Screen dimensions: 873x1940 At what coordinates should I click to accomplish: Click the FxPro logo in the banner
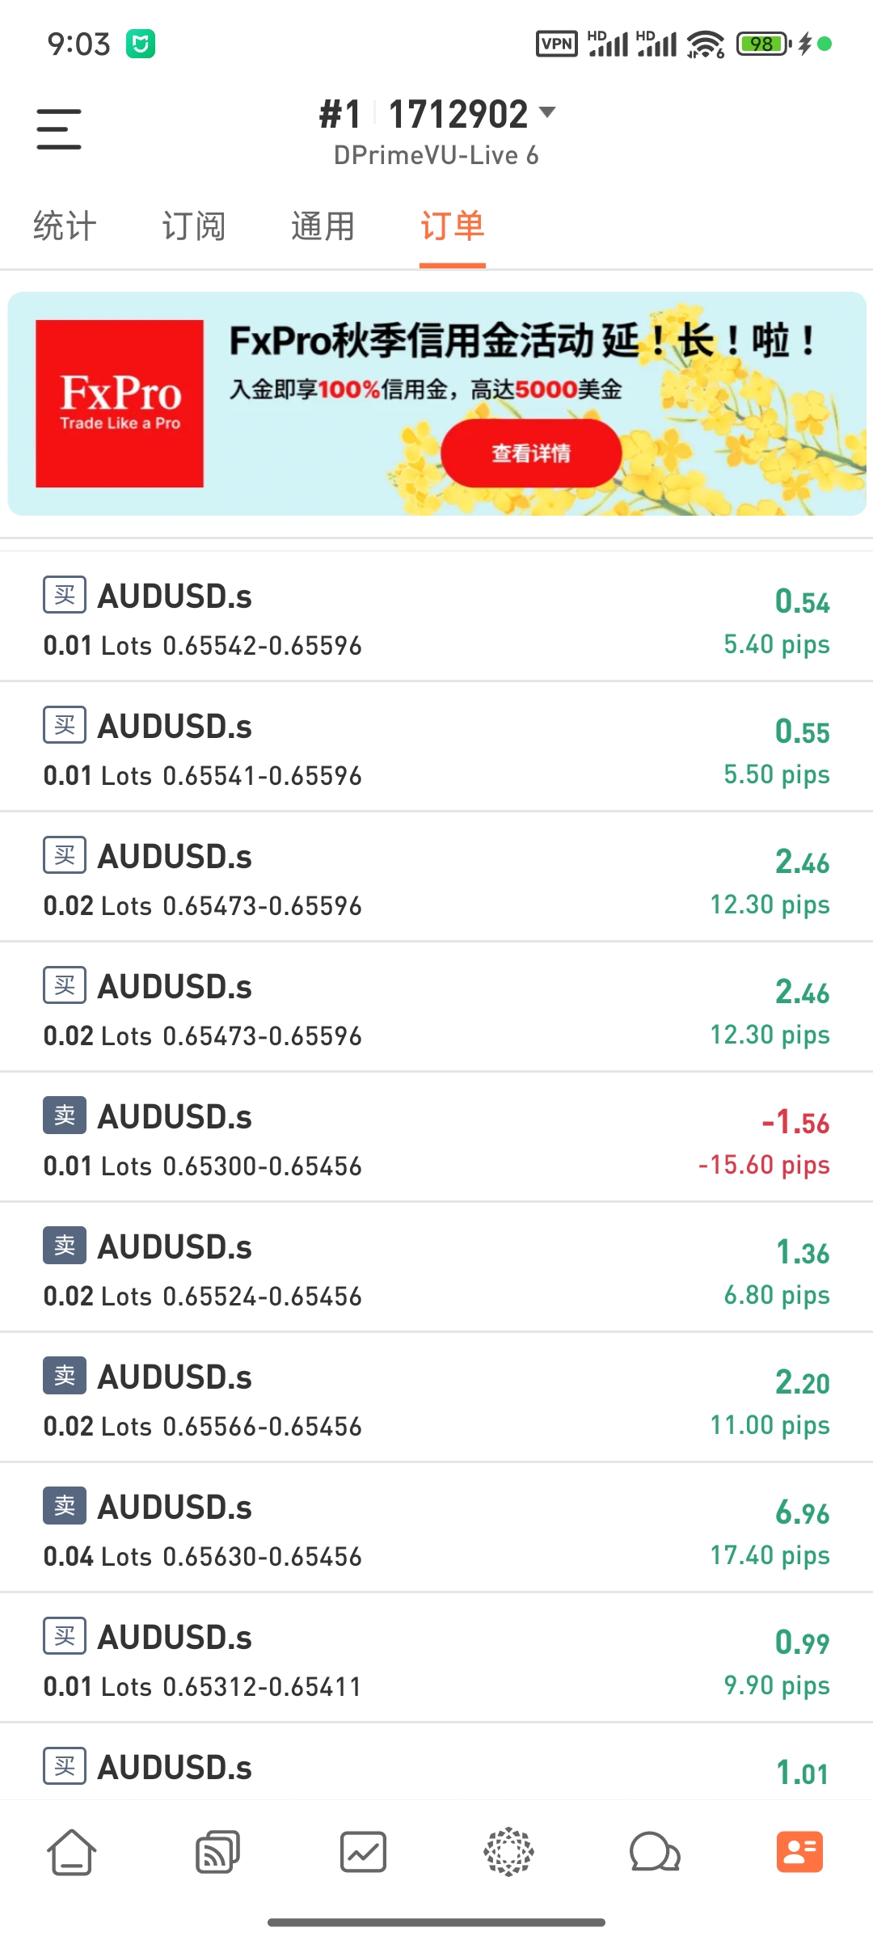[x=120, y=403]
